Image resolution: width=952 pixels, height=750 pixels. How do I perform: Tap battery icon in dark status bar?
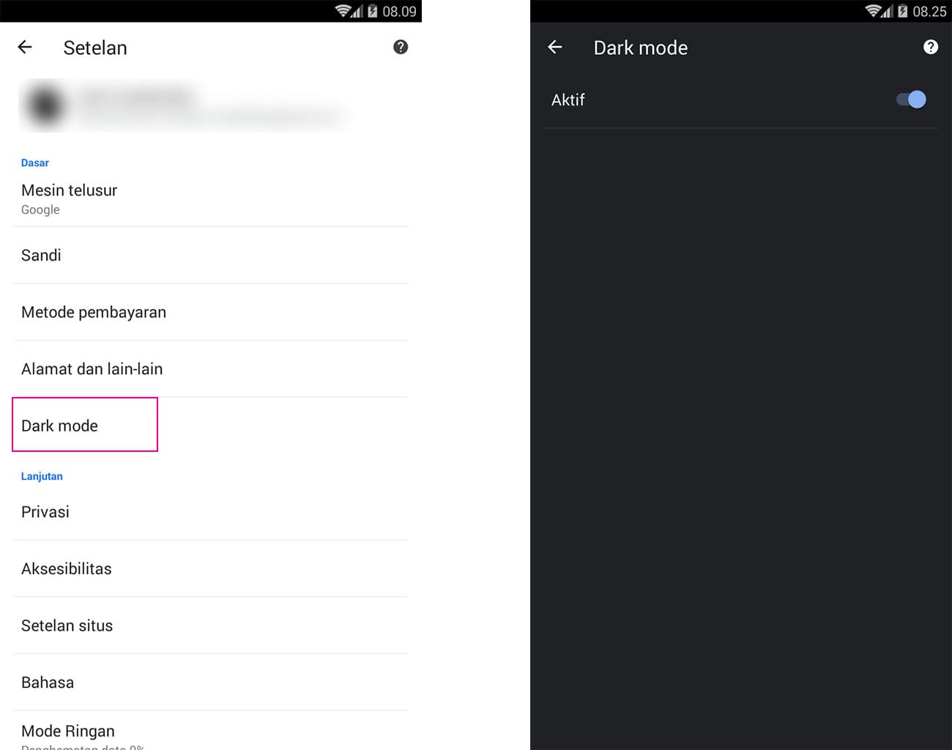tap(902, 11)
